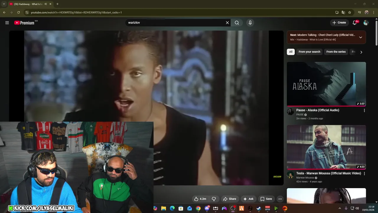Open PAUSE channel name link

[300, 114]
